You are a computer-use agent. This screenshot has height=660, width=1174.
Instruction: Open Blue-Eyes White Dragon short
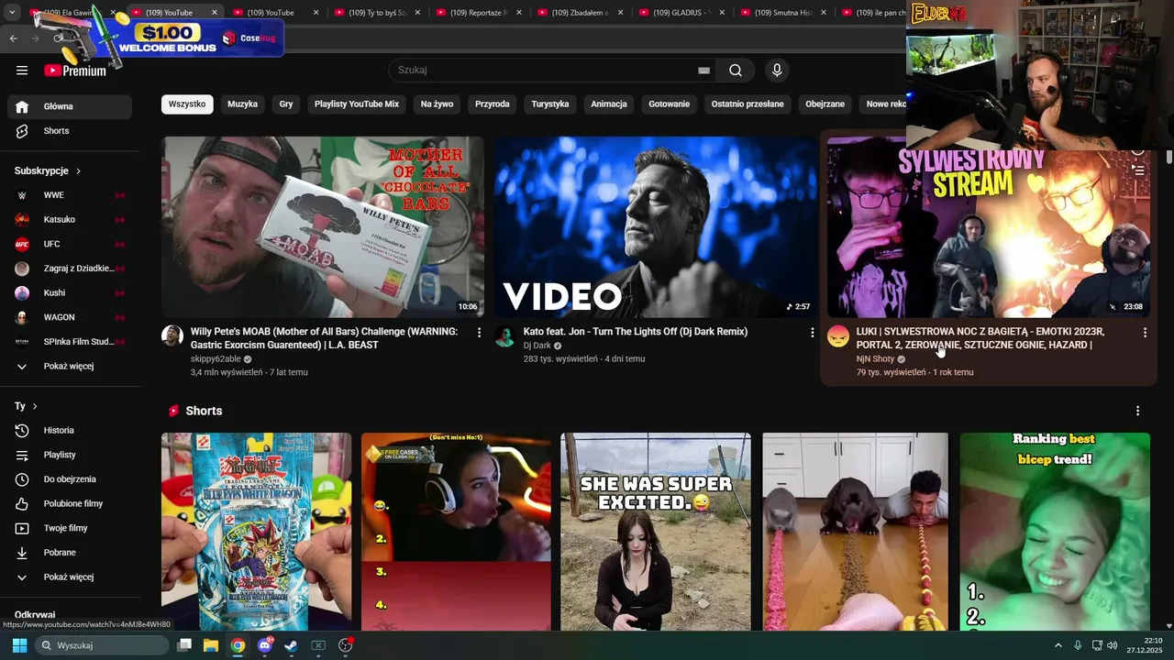(x=256, y=532)
